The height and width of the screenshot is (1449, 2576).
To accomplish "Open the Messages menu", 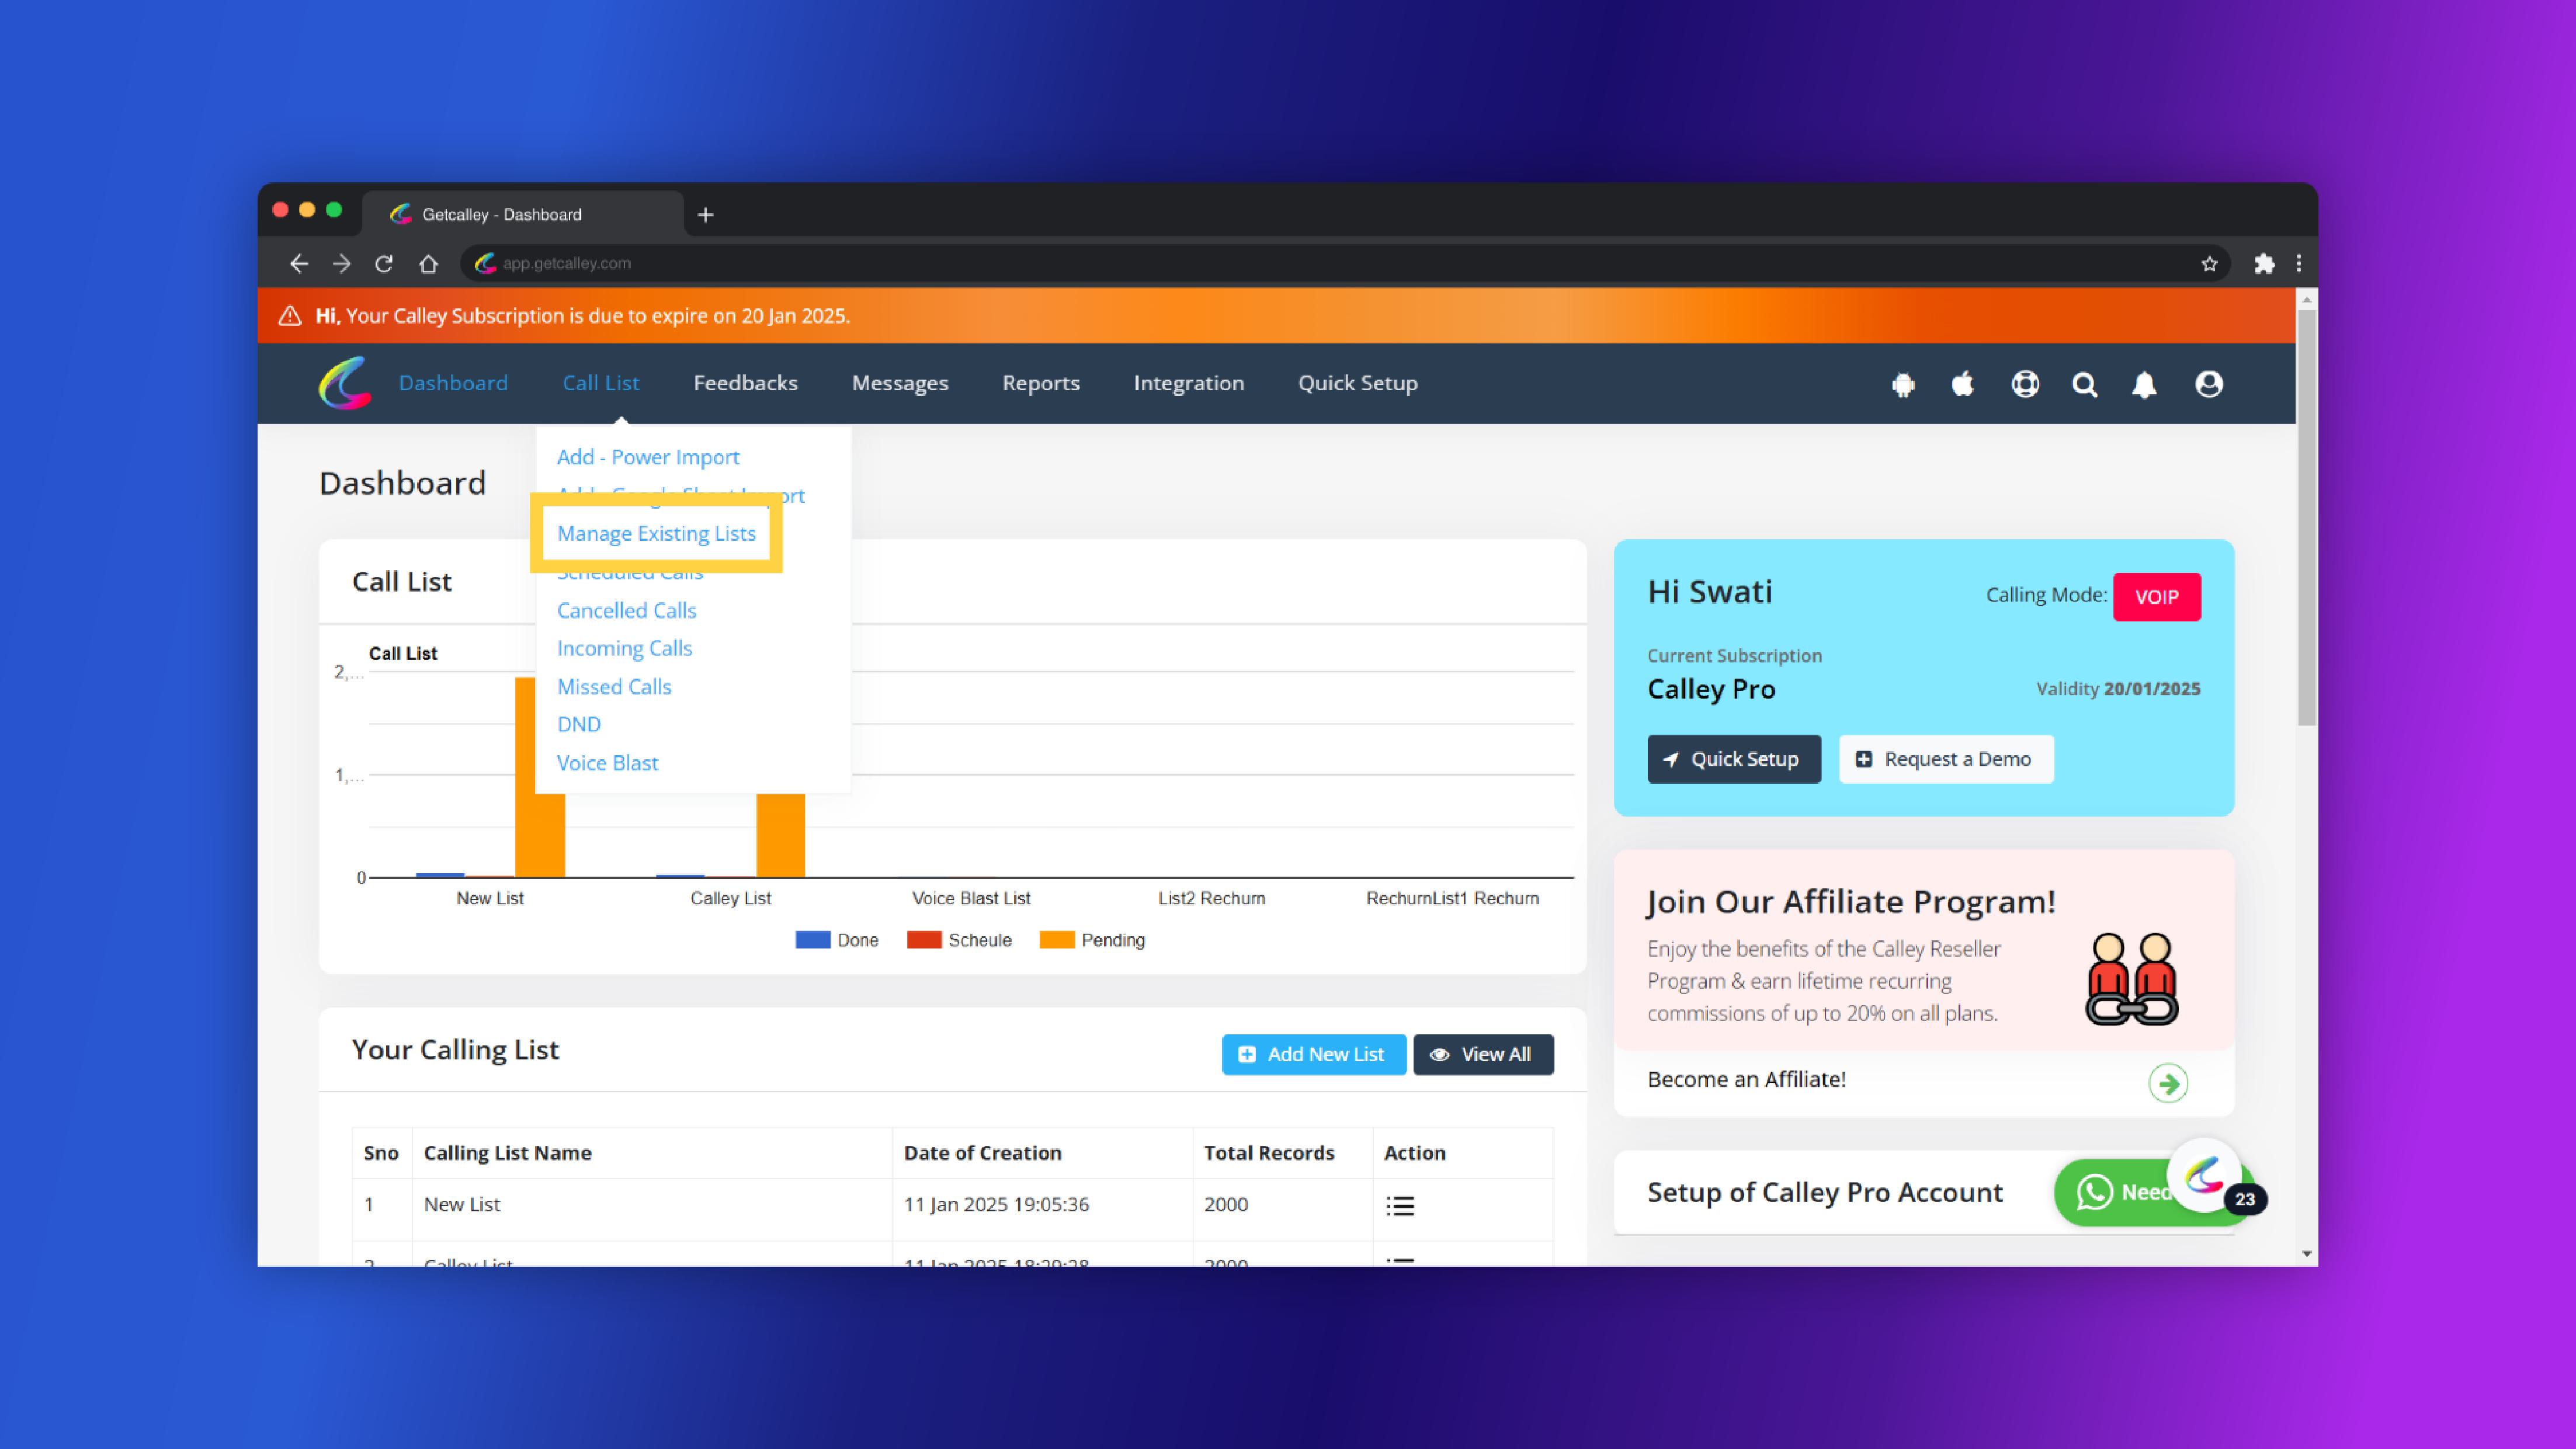I will click(x=900, y=383).
